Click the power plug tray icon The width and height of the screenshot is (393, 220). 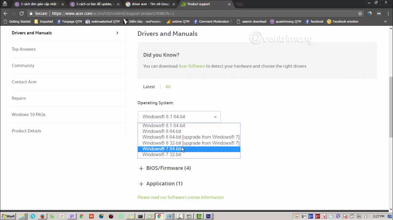(x=352, y=216)
